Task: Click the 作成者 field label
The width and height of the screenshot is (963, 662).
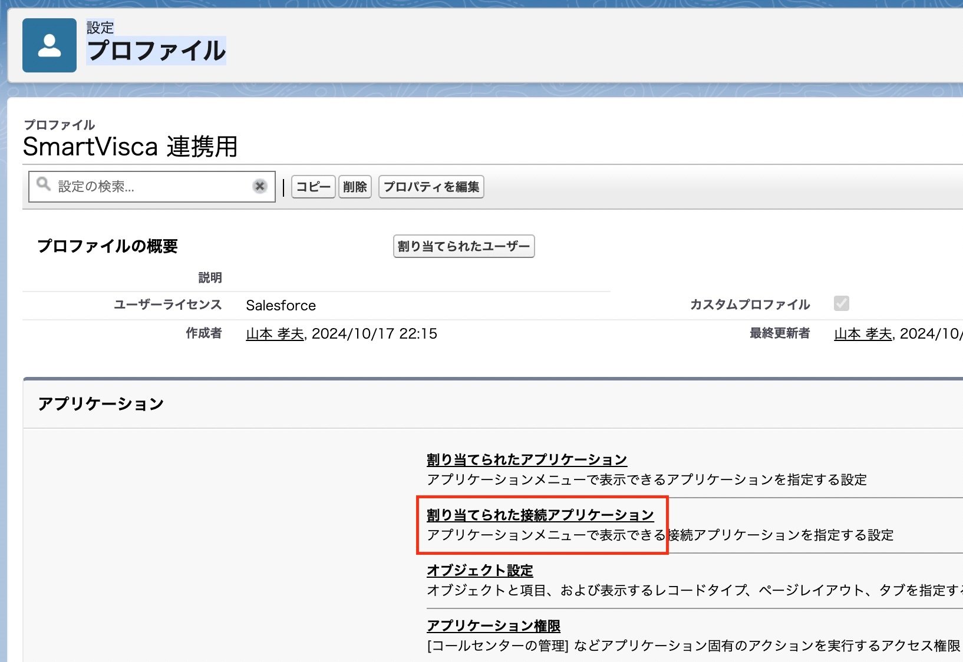Action: [x=204, y=333]
